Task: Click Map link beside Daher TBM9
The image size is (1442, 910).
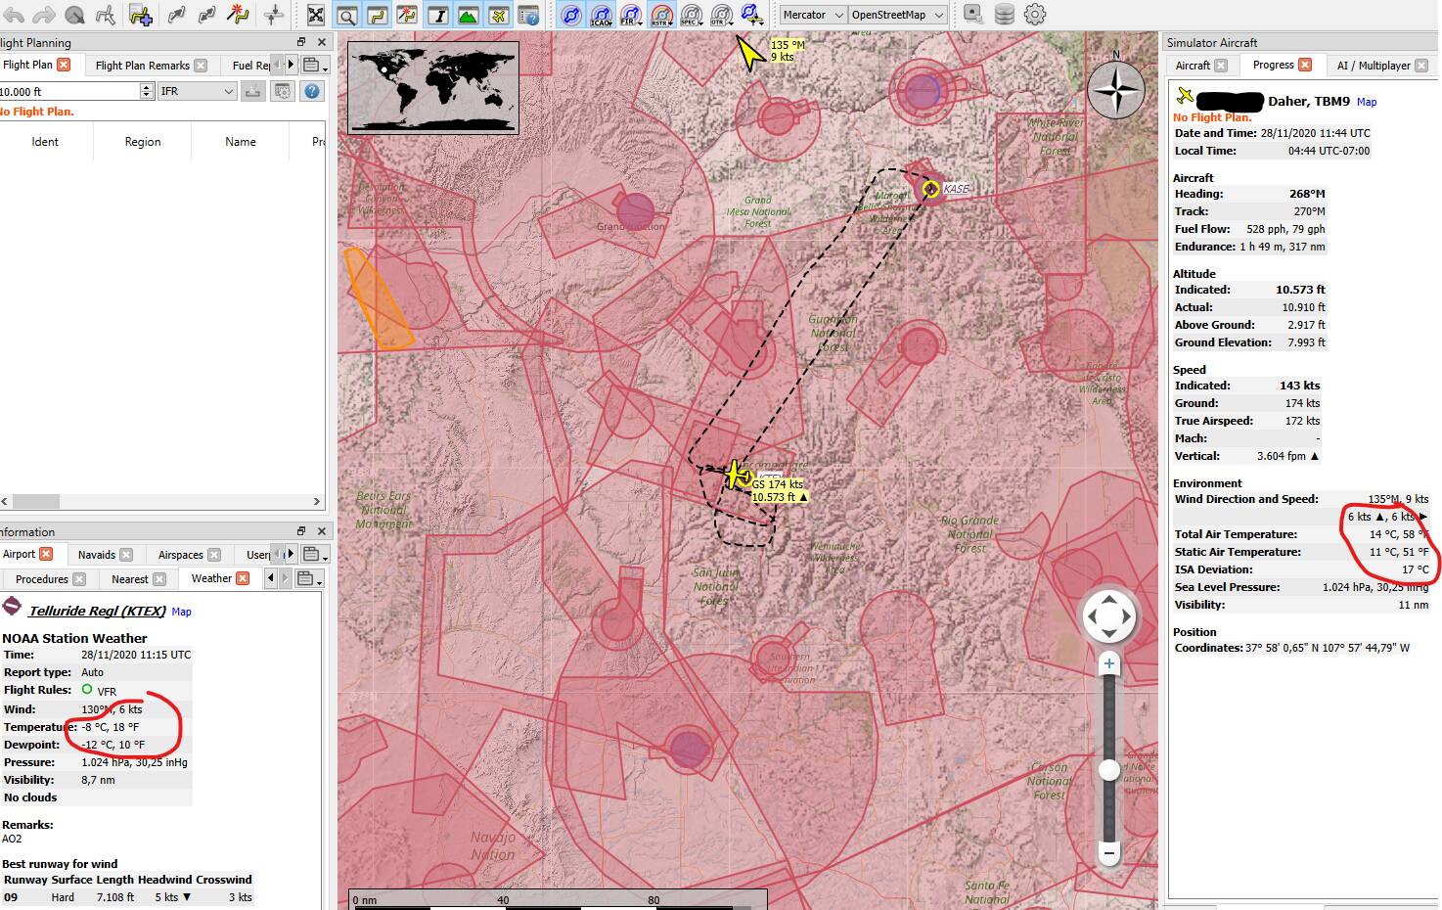Action: 1366,102
